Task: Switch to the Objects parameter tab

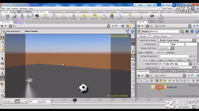Action: pos(149,52)
